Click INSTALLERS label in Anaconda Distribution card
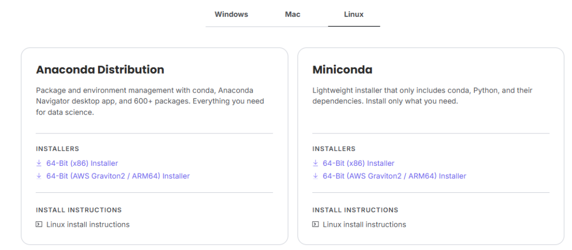572x250 pixels. coord(58,149)
